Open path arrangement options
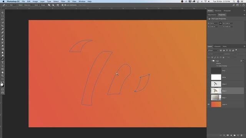246x138 pixels. 58,5
